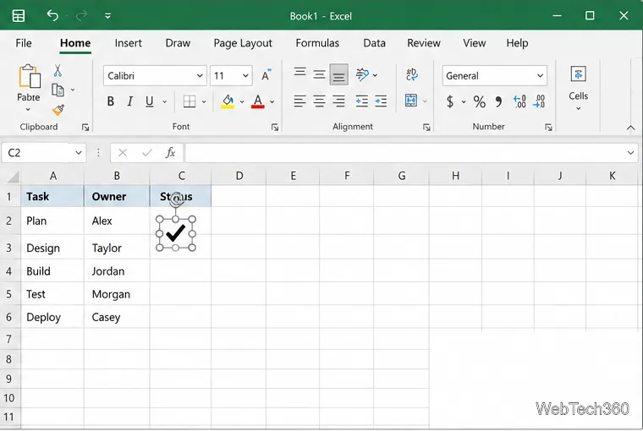The image size is (643, 431).
Task: Select the Format Painter brush
Action: click(58, 110)
